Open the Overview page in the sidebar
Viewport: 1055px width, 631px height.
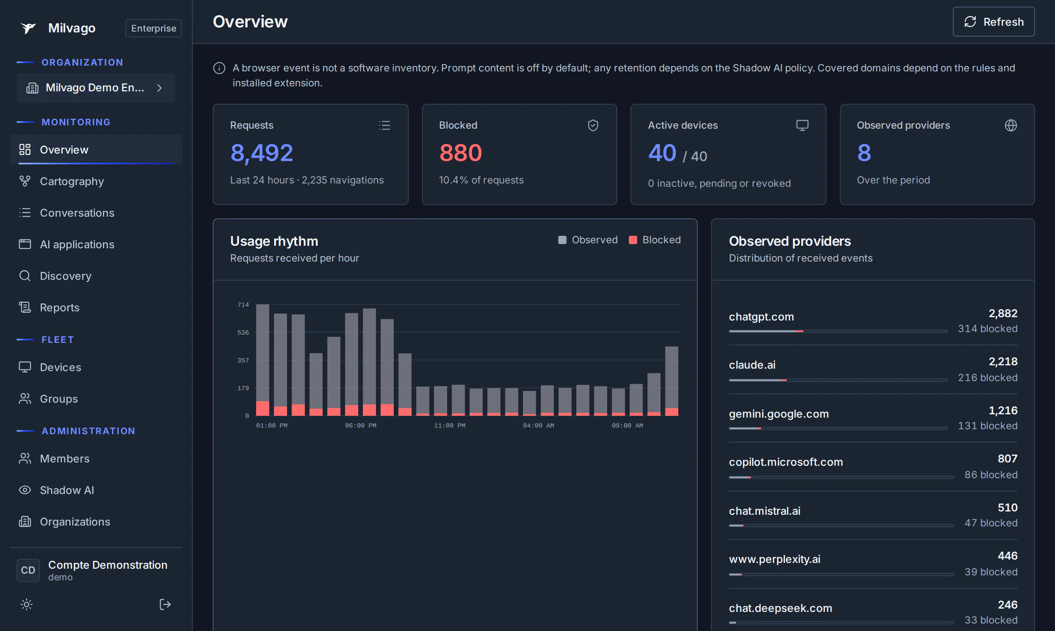click(x=96, y=150)
